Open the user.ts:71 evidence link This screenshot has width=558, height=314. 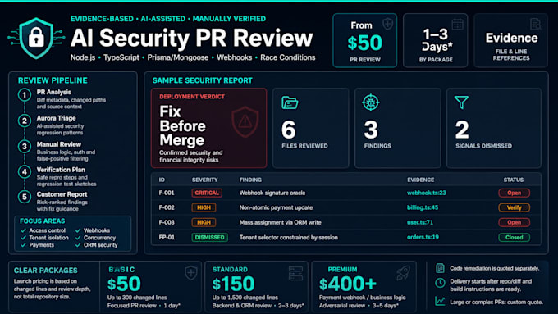coord(420,222)
